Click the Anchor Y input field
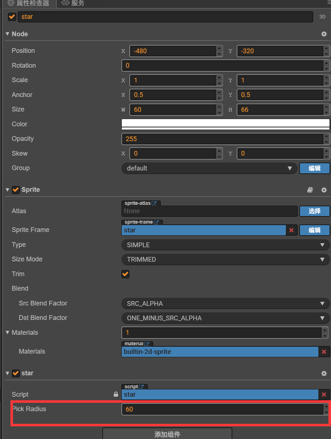Screen dimensions: 331x439 pyautogui.click(x=280, y=95)
